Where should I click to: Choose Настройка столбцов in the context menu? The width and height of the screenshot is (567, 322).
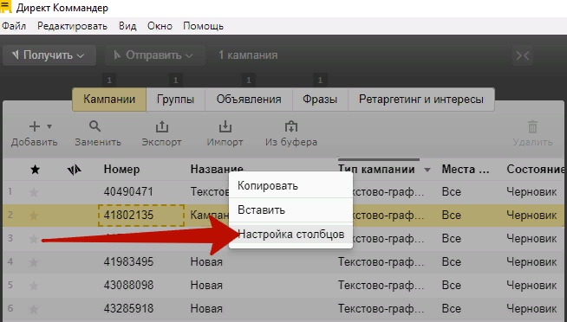290,235
